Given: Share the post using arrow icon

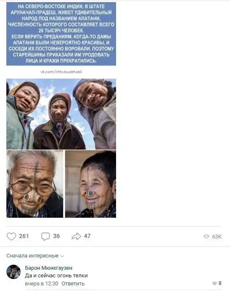Looking at the screenshot, I should [x=76, y=236].
